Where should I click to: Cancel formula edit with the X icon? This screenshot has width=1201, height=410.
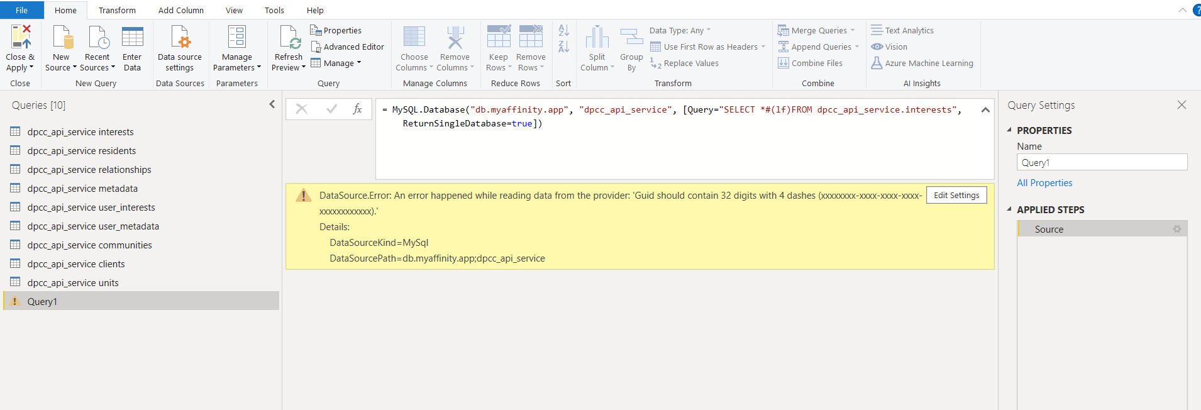(302, 109)
